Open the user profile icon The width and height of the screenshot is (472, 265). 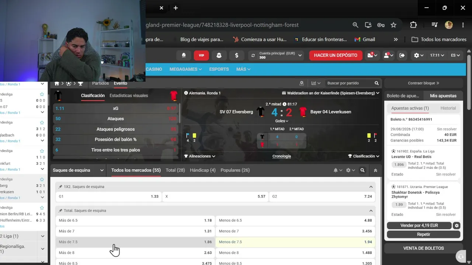coord(388,55)
